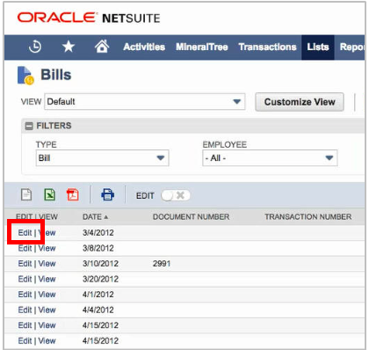
Task: Click the Print icon
Action: click(x=107, y=194)
